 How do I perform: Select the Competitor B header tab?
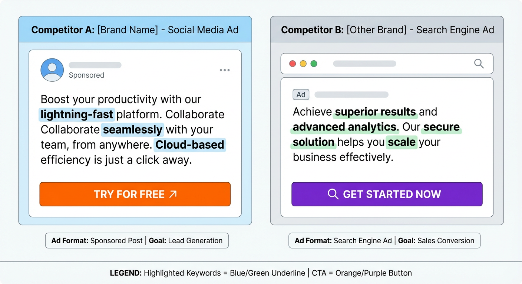[387, 30]
